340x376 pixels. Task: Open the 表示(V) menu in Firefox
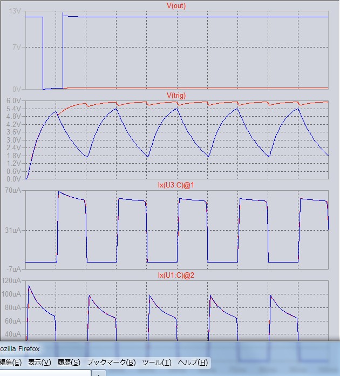pyautogui.click(x=39, y=362)
